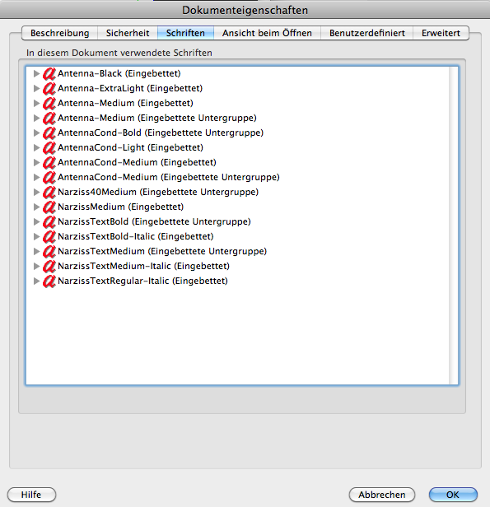
Task: Open the Benutzerdefiniert tab
Action: tap(367, 33)
